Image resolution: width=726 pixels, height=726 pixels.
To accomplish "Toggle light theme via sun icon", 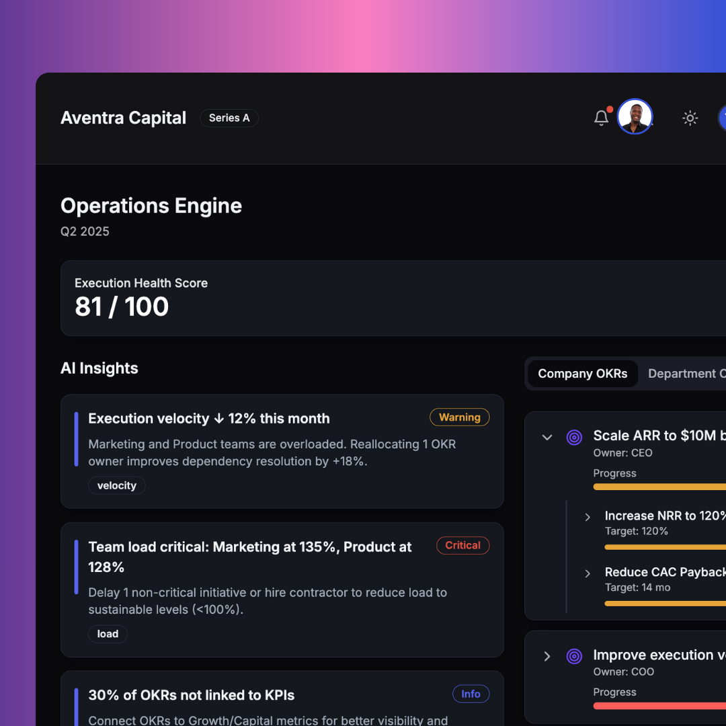I will click(x=690, y=118).
